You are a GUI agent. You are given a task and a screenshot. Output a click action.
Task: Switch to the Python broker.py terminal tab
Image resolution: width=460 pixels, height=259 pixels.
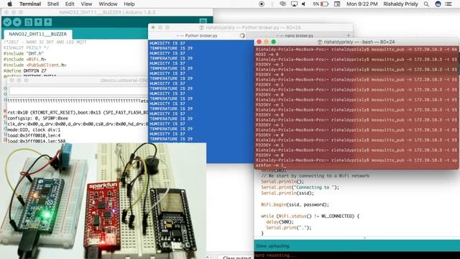197,36
